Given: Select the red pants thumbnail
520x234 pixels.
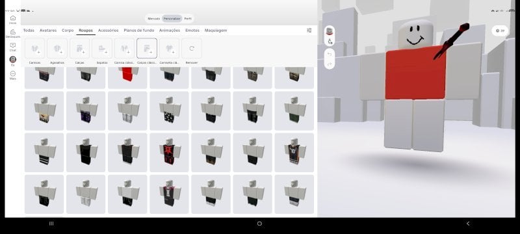Looking at the screenshot, I should pos(127,77).
